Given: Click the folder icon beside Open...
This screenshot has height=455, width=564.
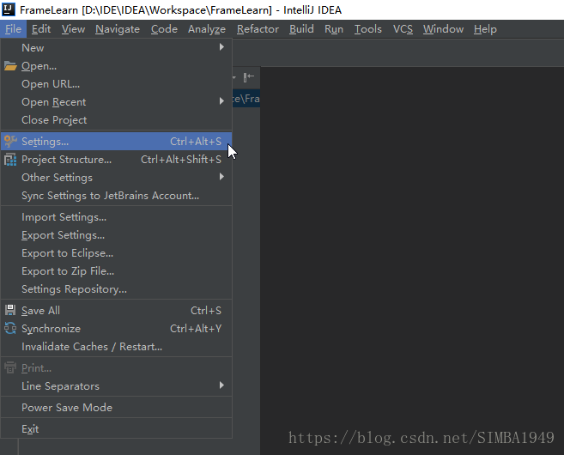Looking at the screenshot, I should [10, 66].
